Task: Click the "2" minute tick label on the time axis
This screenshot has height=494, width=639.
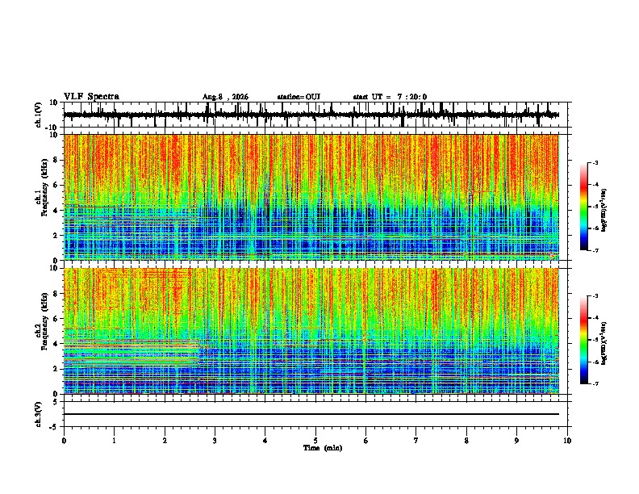Action: [x=165, y=441]
